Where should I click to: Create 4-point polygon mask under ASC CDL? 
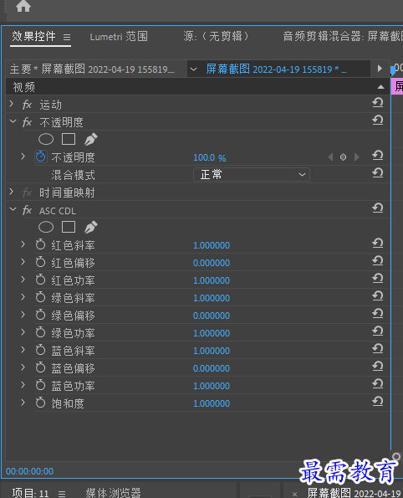[x=69, y=227]
